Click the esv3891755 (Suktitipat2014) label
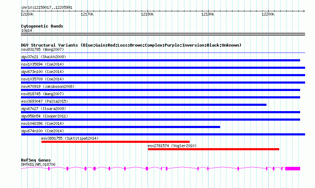Screen dimensions: 315x188 [70, 138]
